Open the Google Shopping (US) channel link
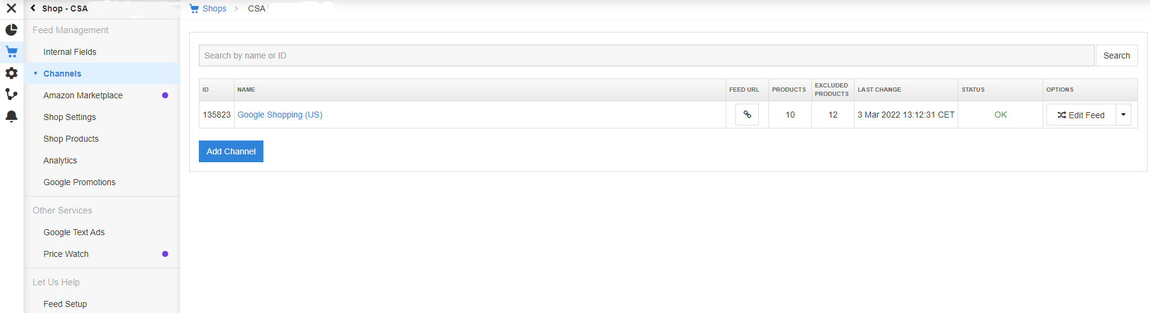The image size is (1150, 313). 280,115
